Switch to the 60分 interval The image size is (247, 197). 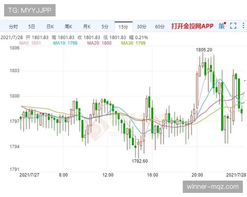point(160,27)
